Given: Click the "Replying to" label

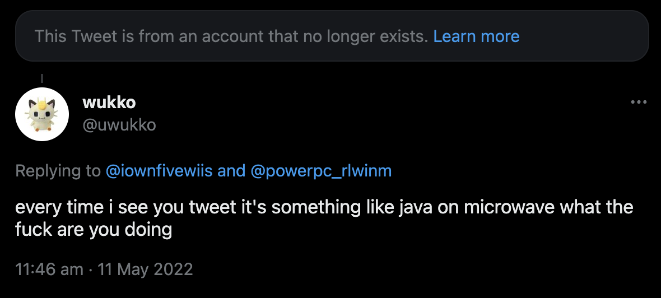Looking at the screenshot, I should coord(58,171).
